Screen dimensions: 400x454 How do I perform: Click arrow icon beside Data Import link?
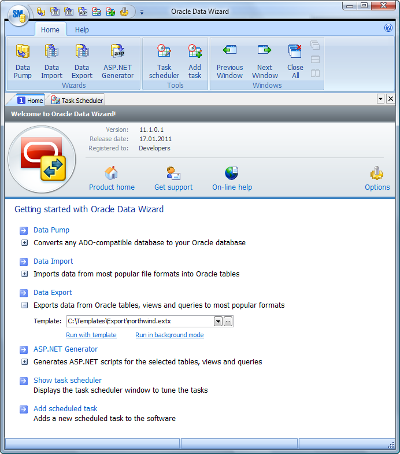point(24,262)
